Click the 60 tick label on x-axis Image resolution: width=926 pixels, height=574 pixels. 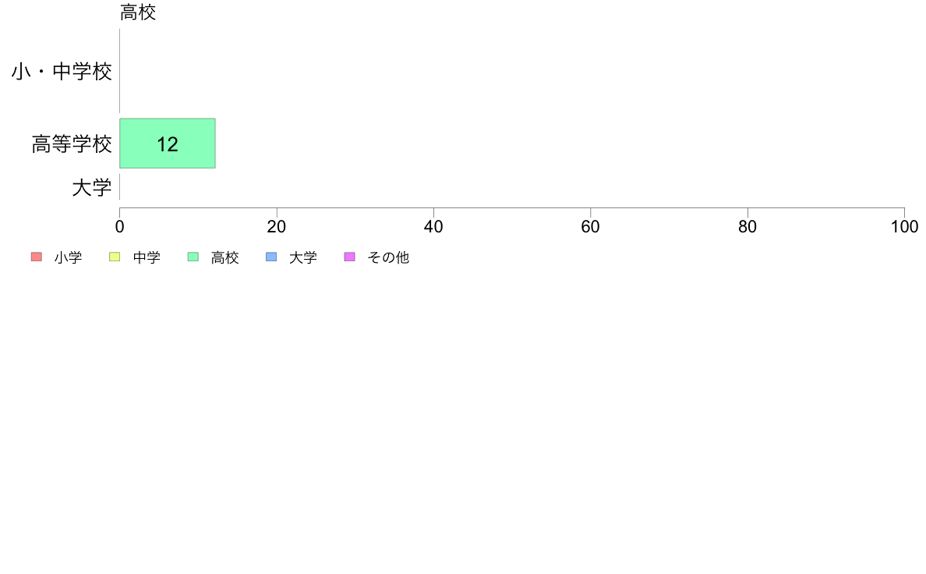click(x=591, y=226)
